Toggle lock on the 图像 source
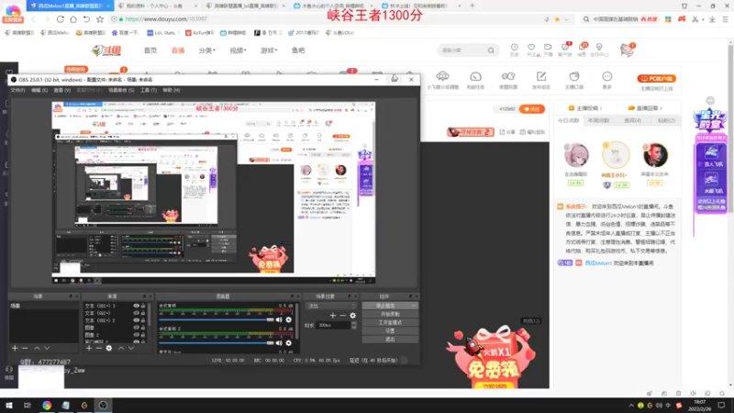Image resolution: width=734 pixels, height=413 pixels. (x=143, y=328)
